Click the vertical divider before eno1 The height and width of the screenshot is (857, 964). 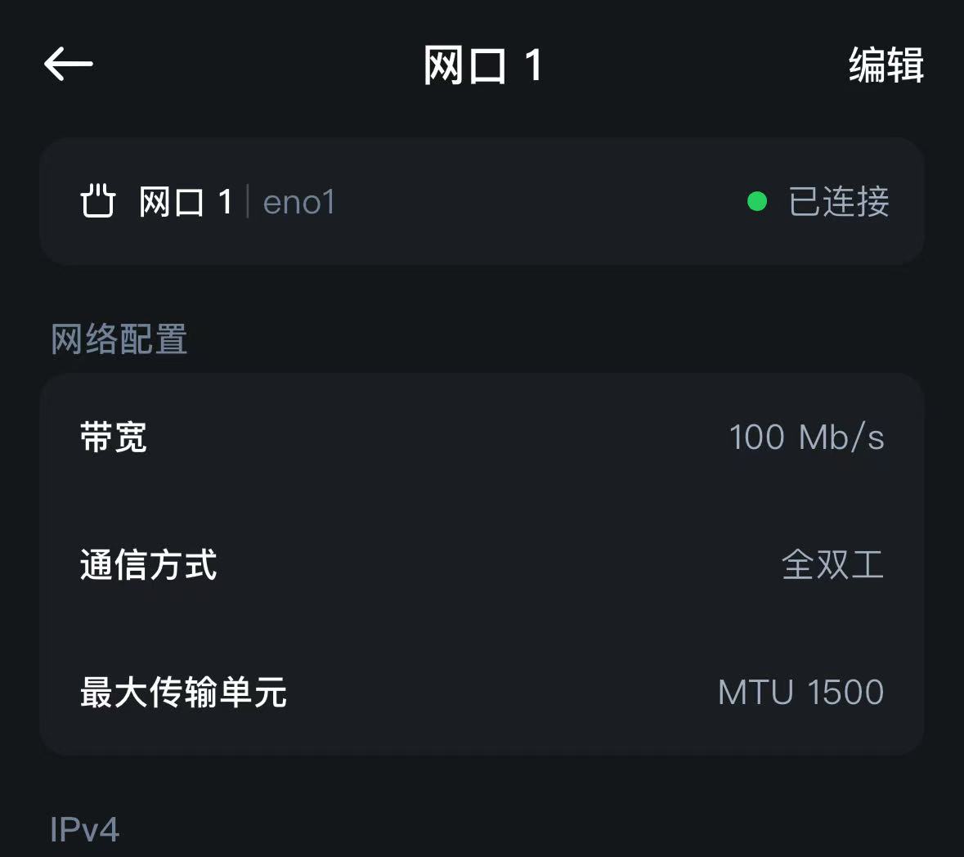(248, 202)
